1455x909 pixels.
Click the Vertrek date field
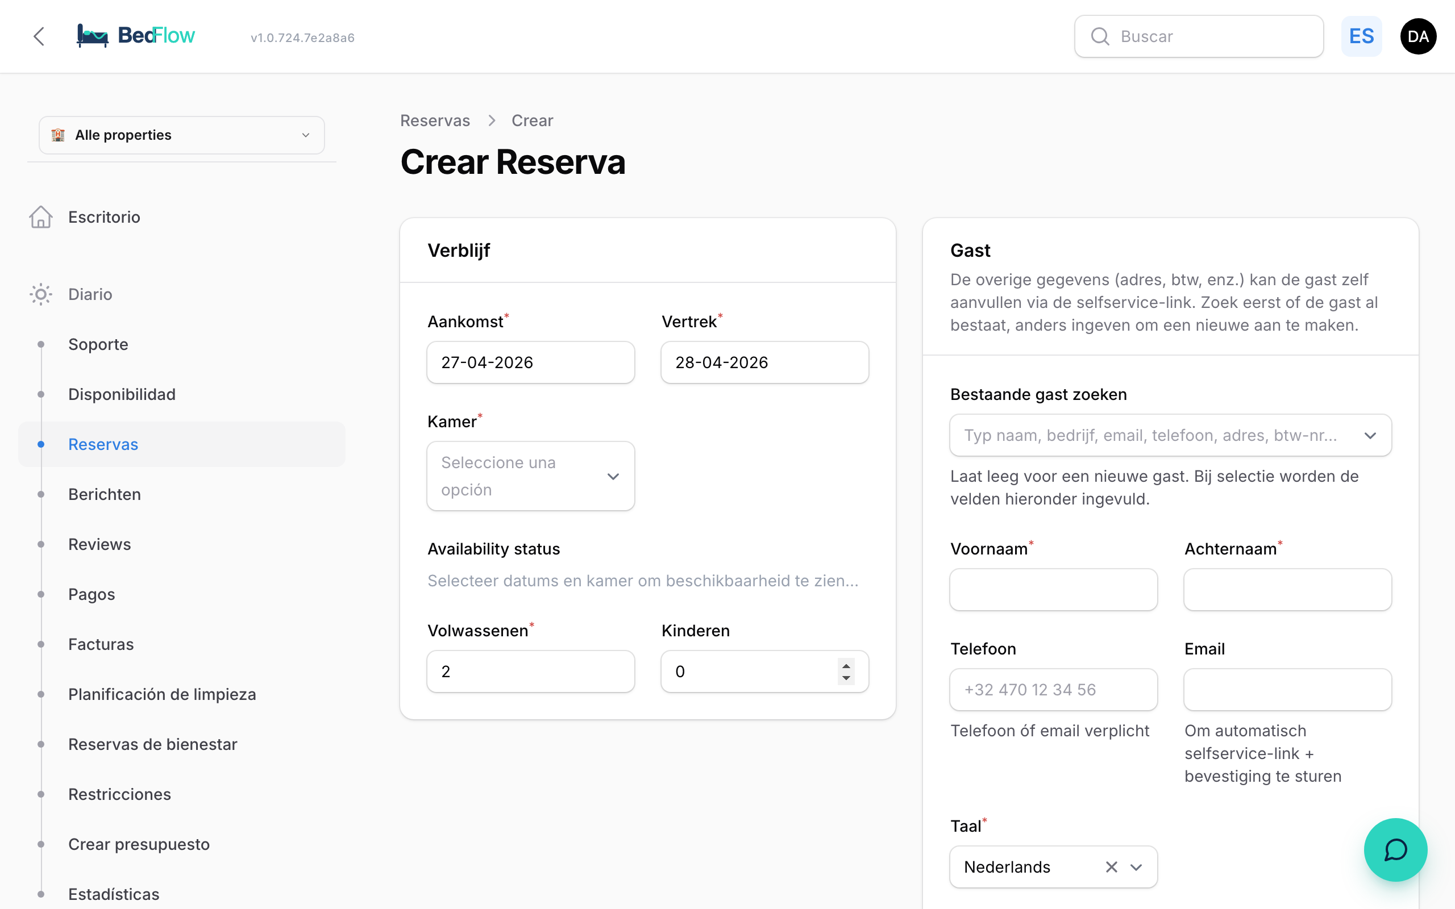click(764, 362)
